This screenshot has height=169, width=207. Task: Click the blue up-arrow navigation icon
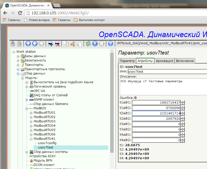coord(28,44)
